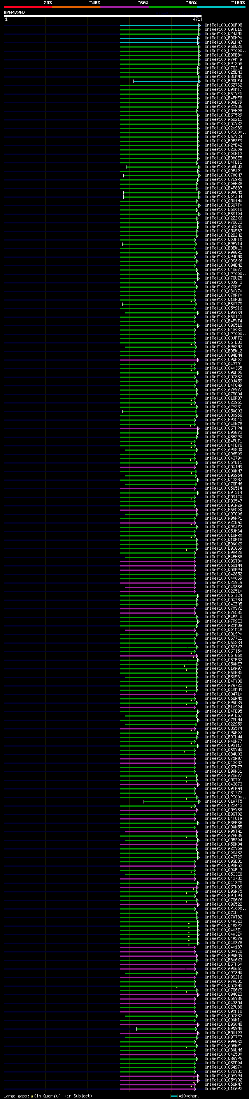Select the UniRef100_Q9FJR1 label
Viewport: 249px width, 1099px height.
pos(223,171)
